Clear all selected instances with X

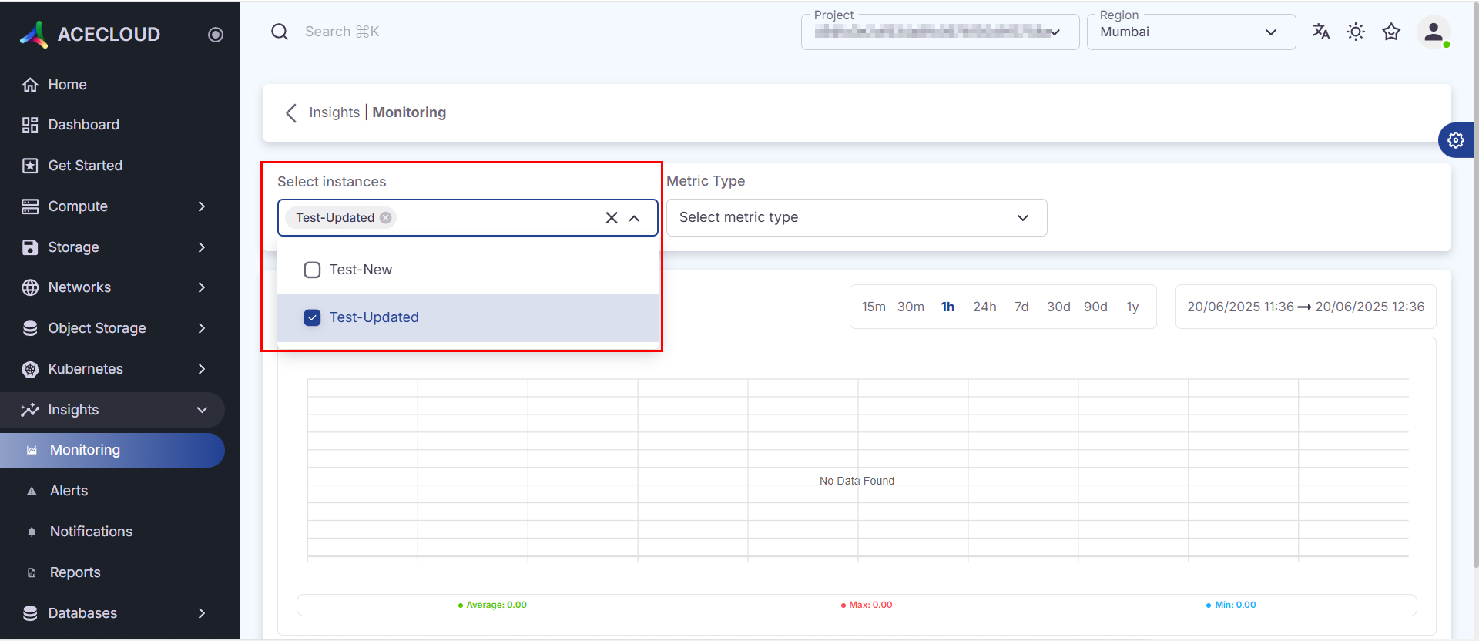612,218
